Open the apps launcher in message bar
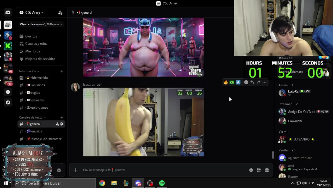 tap(259, 170)
